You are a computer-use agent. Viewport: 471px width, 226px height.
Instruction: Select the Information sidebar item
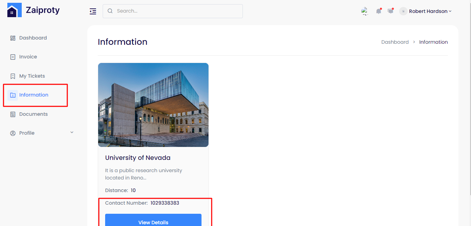point(34,95)
